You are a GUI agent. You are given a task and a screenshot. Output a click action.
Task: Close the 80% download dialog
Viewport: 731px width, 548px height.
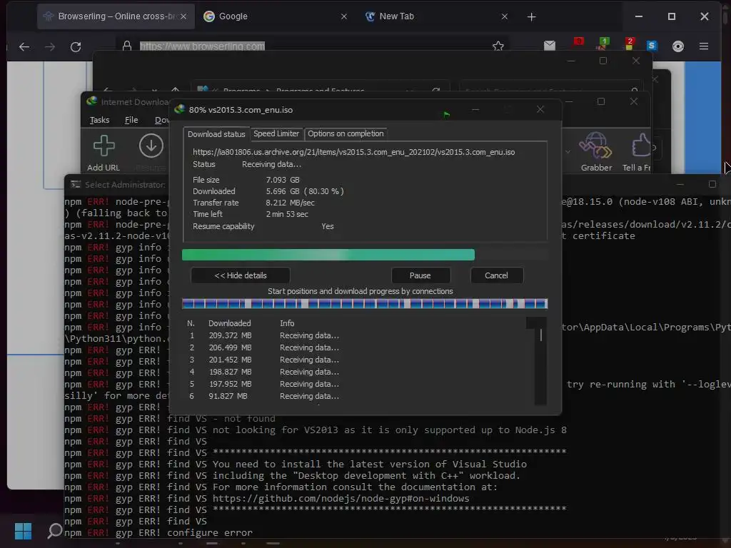pyautogui.click(x=540, y=109)
